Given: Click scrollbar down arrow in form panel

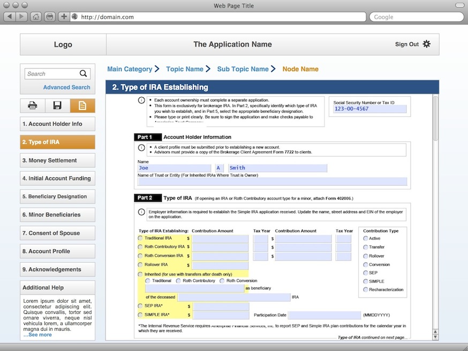Looking at the screenshot, I should pyautogui.click(x=435, y=337).
